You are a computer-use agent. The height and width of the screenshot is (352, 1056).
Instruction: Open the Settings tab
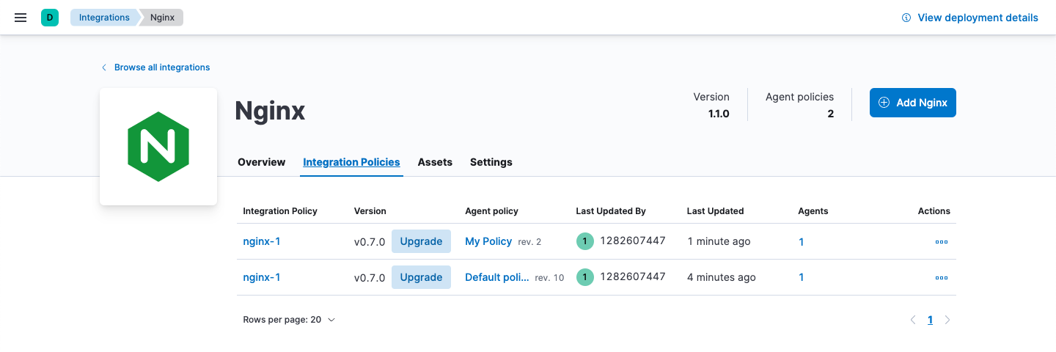(x=491, y=162)
